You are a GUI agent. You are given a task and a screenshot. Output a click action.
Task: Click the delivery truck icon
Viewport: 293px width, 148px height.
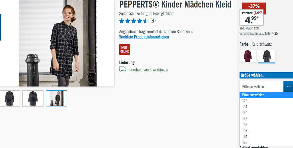[x=123, y=69]
